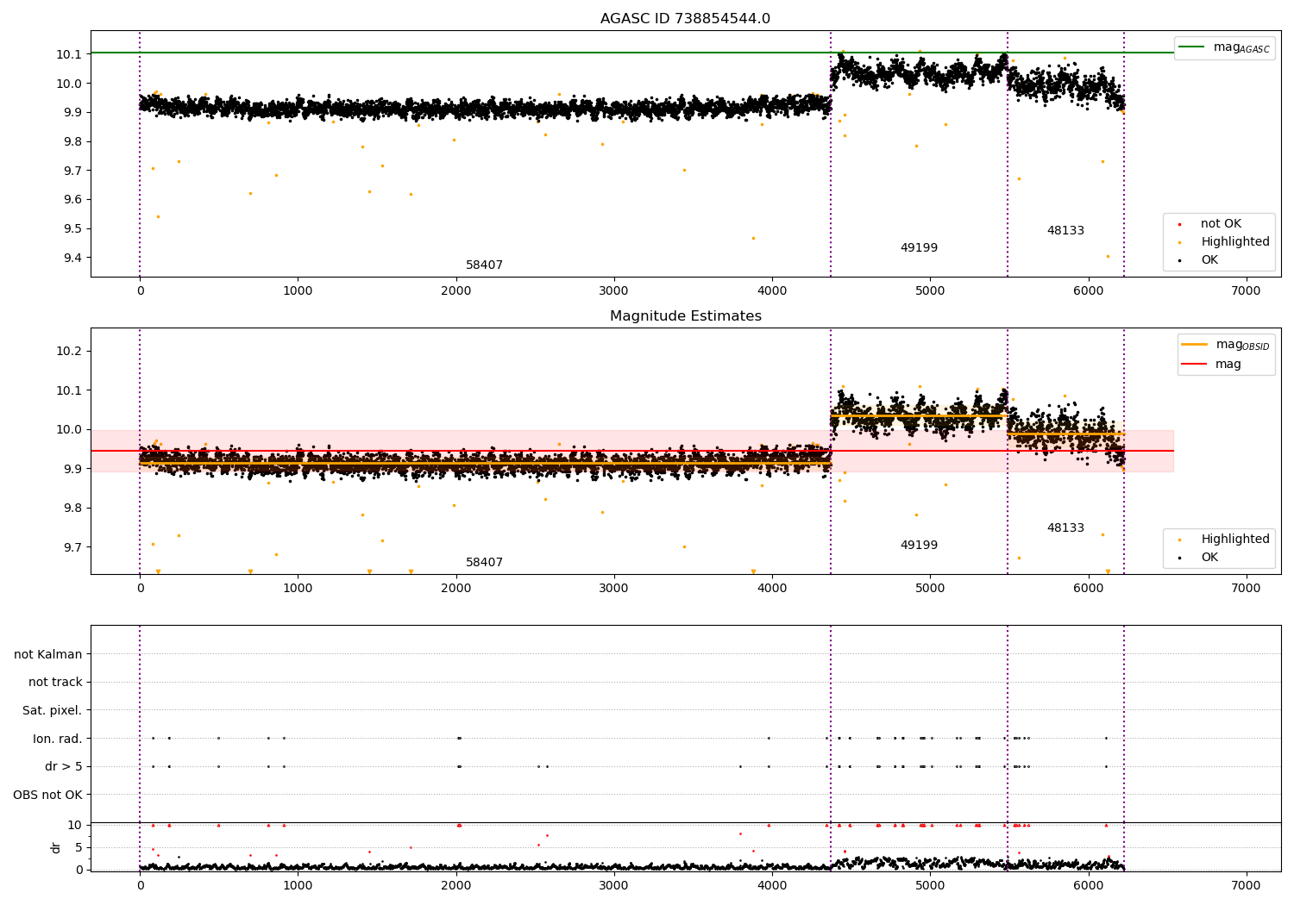Click the 'dr > 5' axis label

tap(64, 766)
